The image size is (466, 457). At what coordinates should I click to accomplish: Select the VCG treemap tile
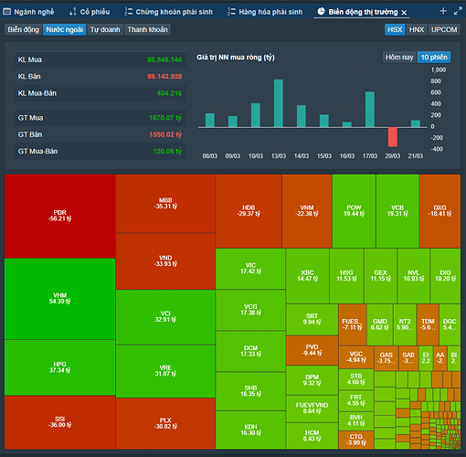(250, 310)
